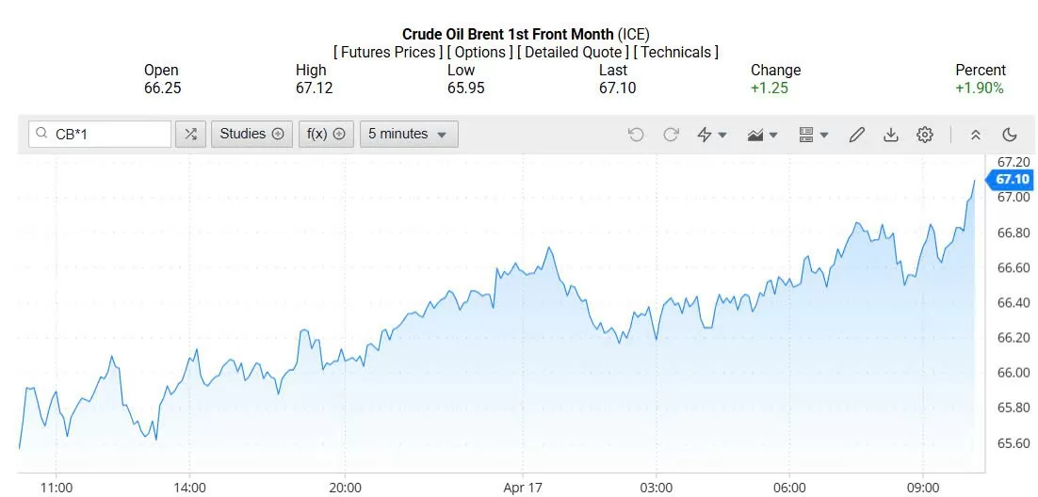Image resolution: width=1038 pixels, height=497 pixels.
Task: Open chart settings gear
Action: [x=925, y=135]
